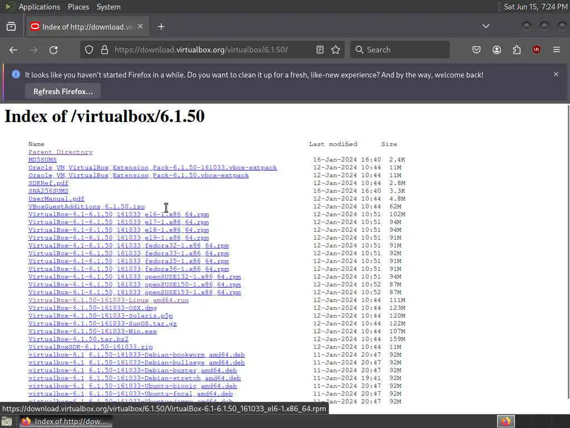The image size is (570, 428).
Task: Download the fedora36 rpm package
Action: [129, 269]
